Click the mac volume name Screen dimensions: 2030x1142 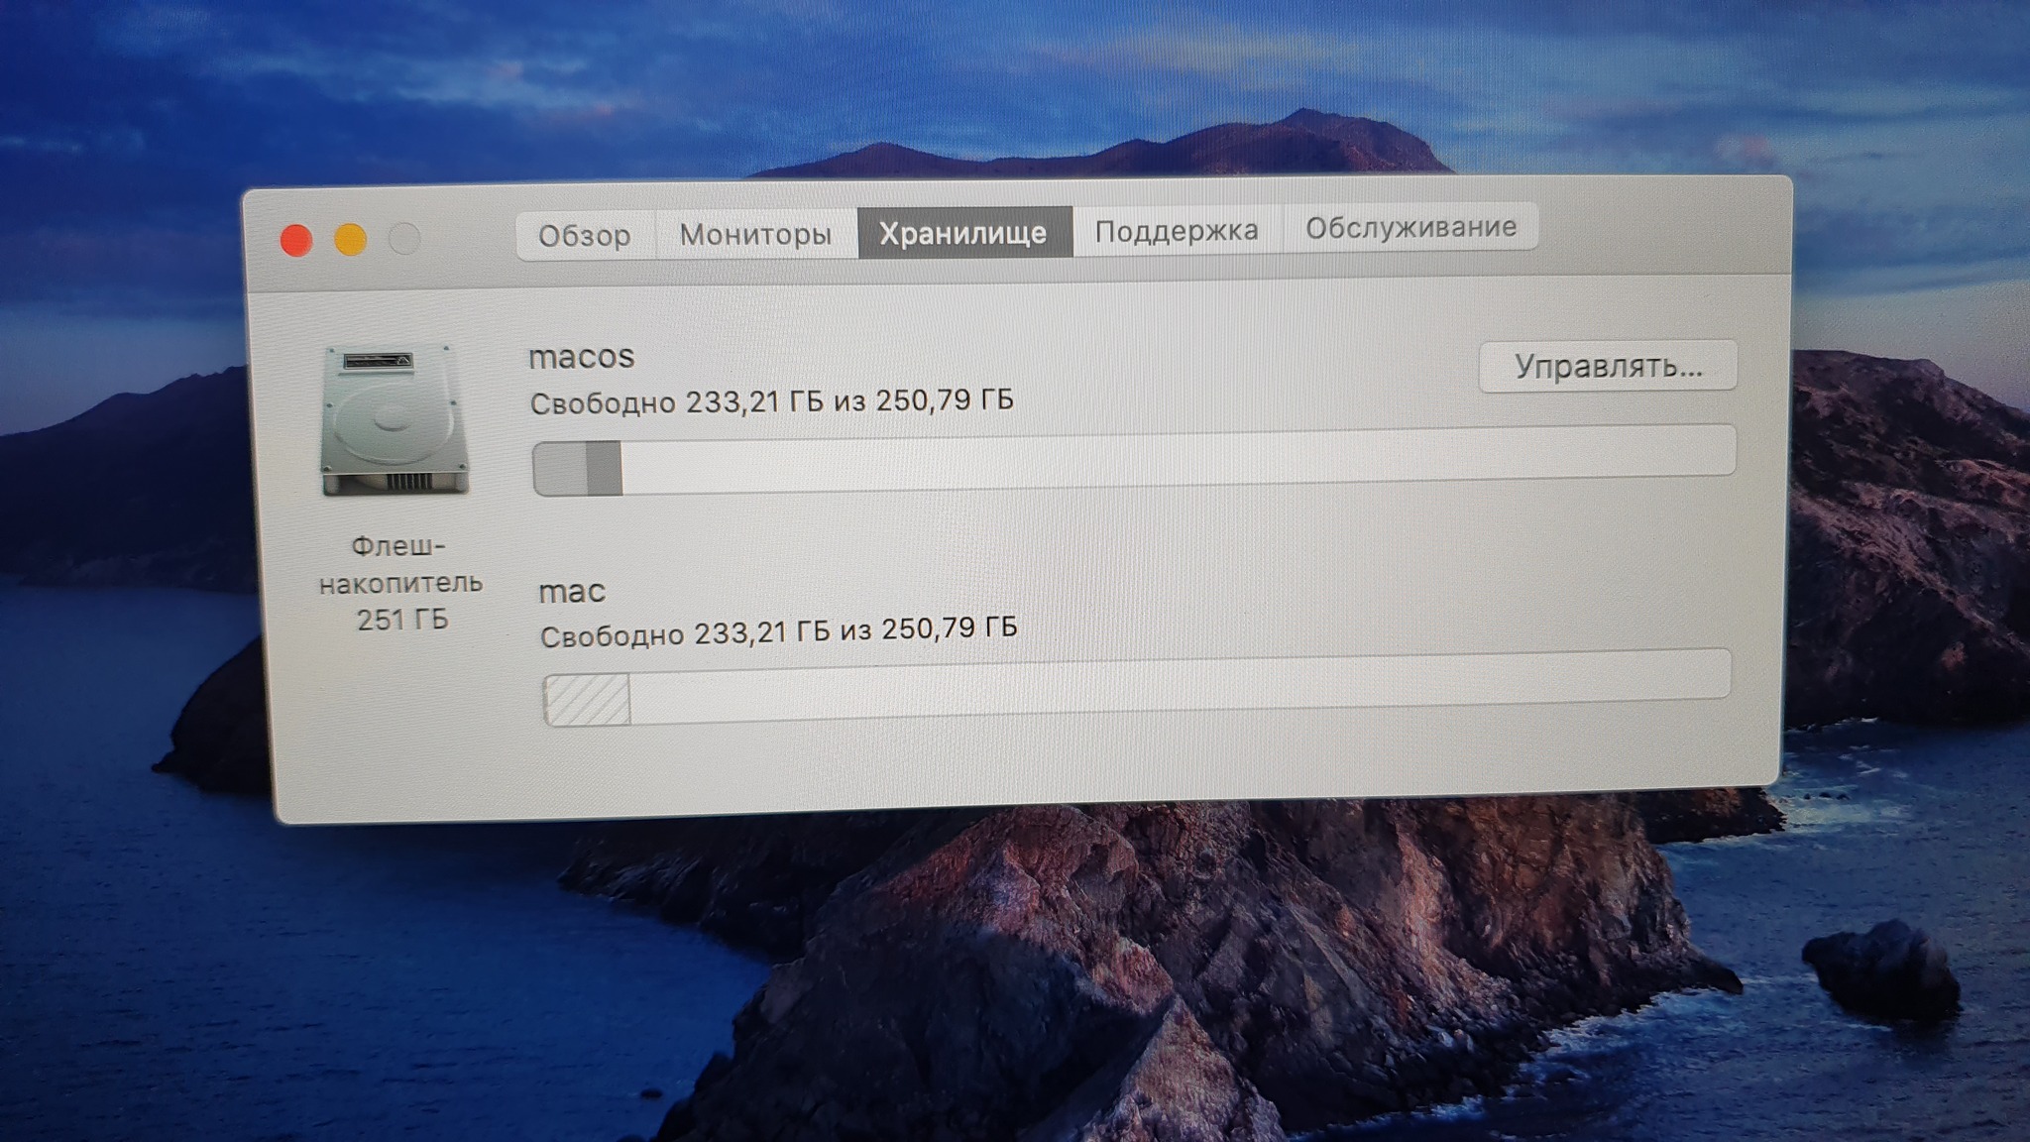click(x=572, y=592)
